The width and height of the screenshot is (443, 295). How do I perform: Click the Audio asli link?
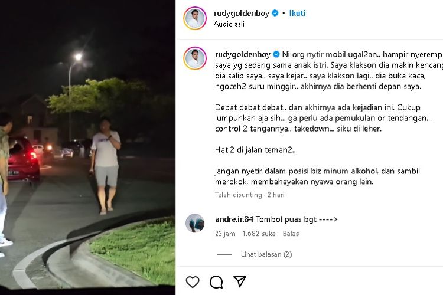tap(229, 24)
